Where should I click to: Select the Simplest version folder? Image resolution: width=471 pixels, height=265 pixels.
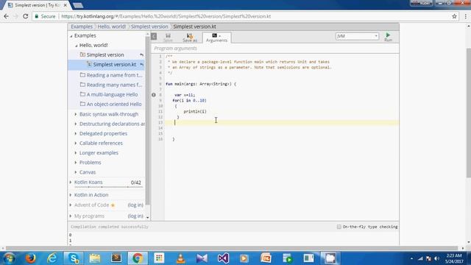[105, 54]
